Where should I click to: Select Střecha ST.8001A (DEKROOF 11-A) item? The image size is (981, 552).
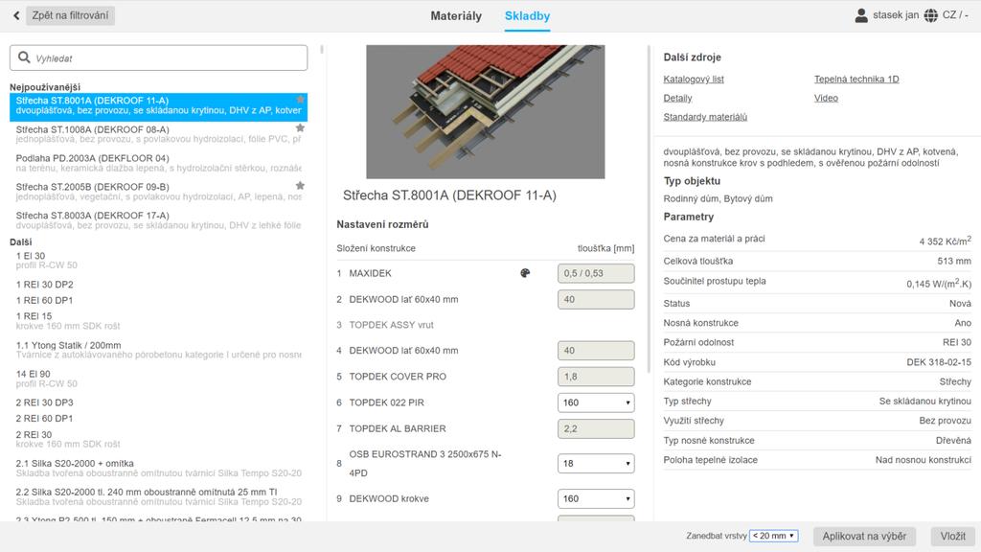click(158, 105)
